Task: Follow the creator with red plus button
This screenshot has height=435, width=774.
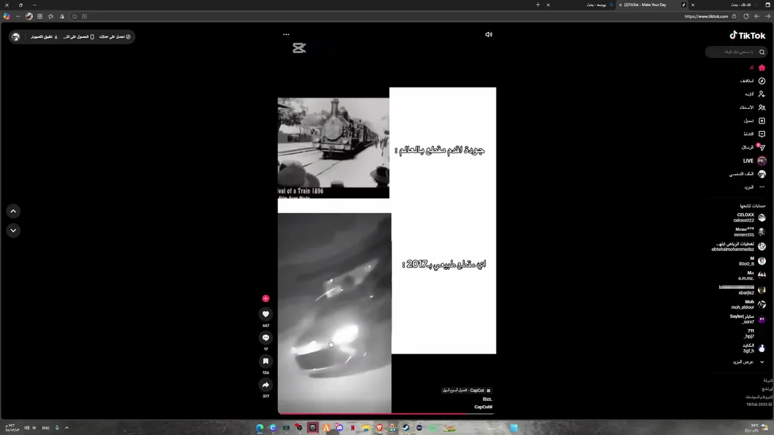Action: pyautogui.click(x=265, y=298)
